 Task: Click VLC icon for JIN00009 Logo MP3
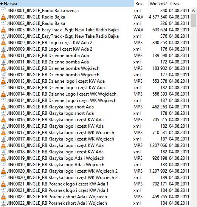tap(3, 43)
